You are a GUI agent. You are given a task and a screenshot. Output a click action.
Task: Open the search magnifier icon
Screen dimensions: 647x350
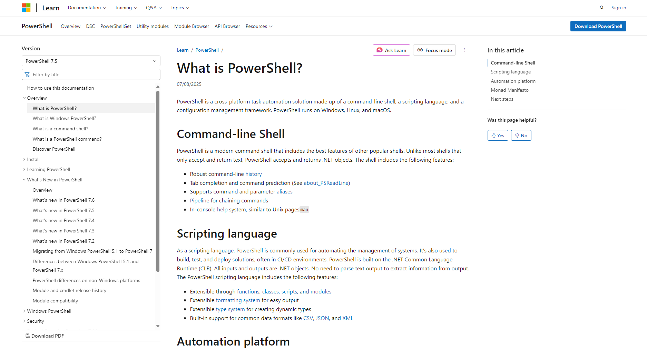[602, 8]
